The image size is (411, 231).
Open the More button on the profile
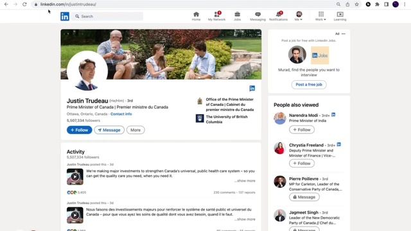[136, 130]
